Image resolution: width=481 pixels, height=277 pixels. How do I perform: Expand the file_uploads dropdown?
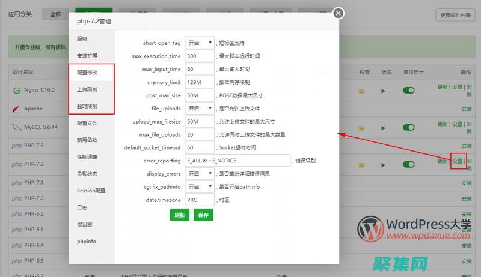point(200,108)
